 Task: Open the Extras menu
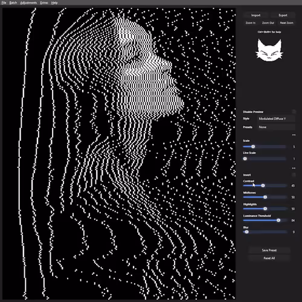coord(44,3)
